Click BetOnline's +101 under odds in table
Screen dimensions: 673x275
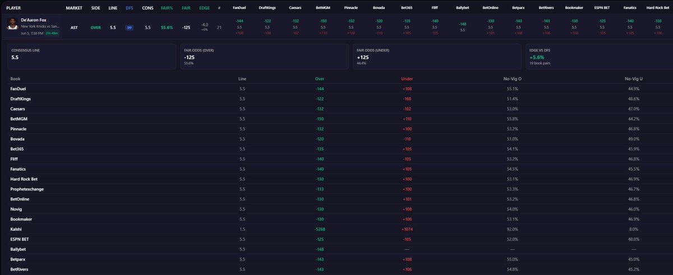tap(407, 198)
